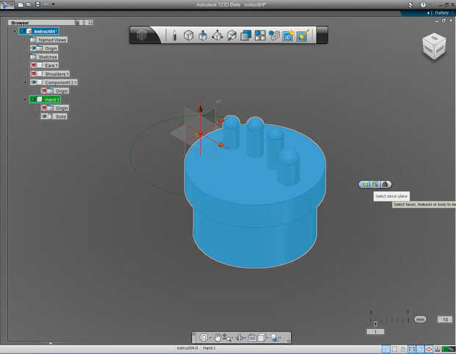Toggle hidden Origin under Hand:1
The image size is (456, 354).
coord(44,108)
